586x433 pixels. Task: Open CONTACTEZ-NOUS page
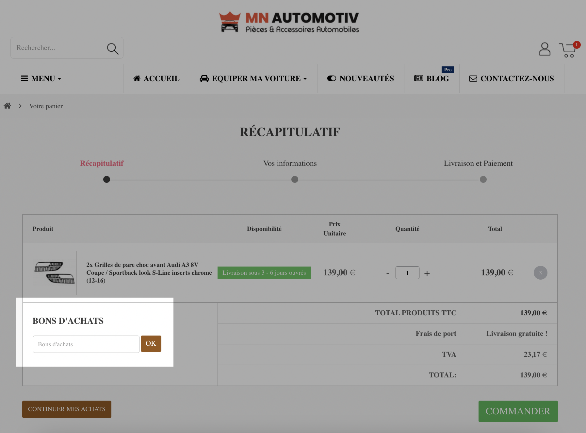[512, 78]
